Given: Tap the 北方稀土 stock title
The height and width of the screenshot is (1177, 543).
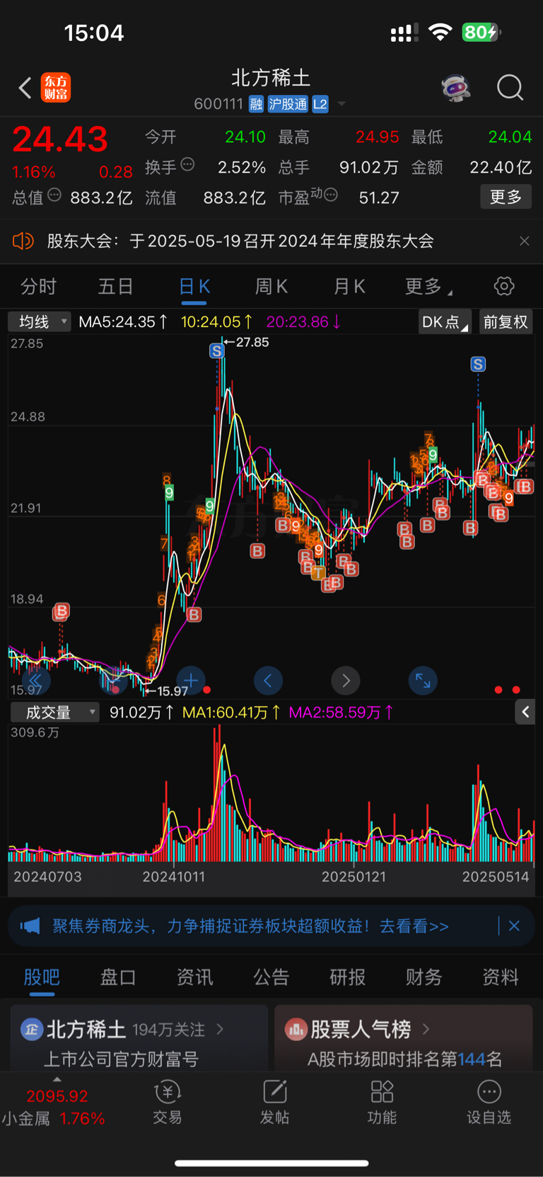Looking at the screenshot, I should pyautogui.click(x=271, y=77).
